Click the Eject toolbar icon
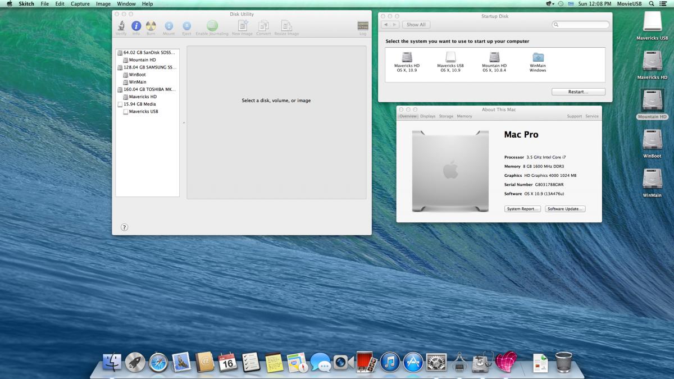 coord(186,27)
